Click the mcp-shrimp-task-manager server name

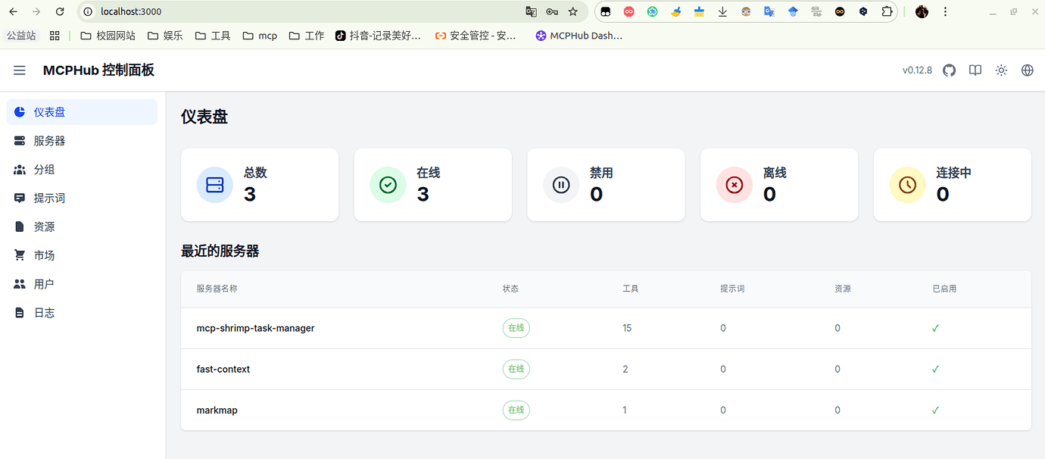pos(255,328)
